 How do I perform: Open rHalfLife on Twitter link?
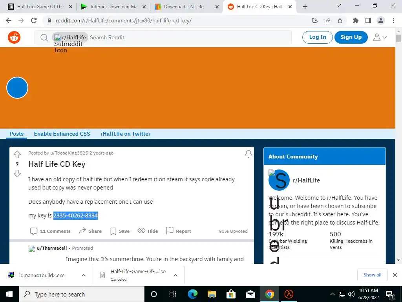coord(125,134)
